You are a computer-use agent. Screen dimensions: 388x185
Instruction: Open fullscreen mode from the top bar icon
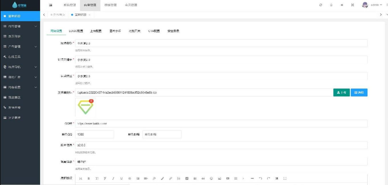353,5
